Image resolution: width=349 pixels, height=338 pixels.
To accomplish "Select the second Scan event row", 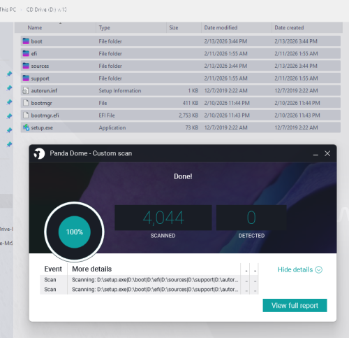I will point(149,290).
